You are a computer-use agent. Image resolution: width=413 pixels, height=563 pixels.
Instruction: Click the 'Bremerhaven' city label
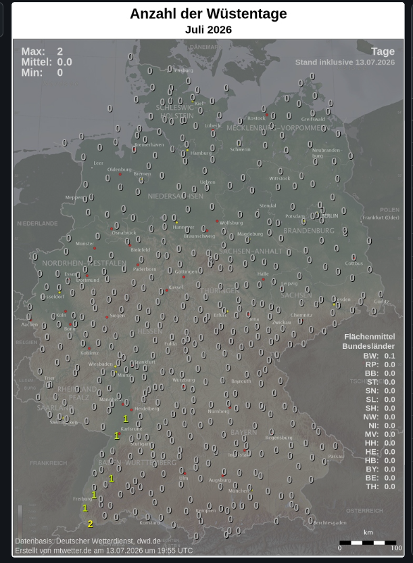149,145
